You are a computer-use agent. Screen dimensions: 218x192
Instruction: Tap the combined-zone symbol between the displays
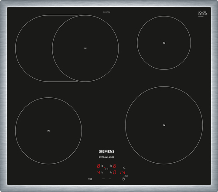(x=107, y=169)
